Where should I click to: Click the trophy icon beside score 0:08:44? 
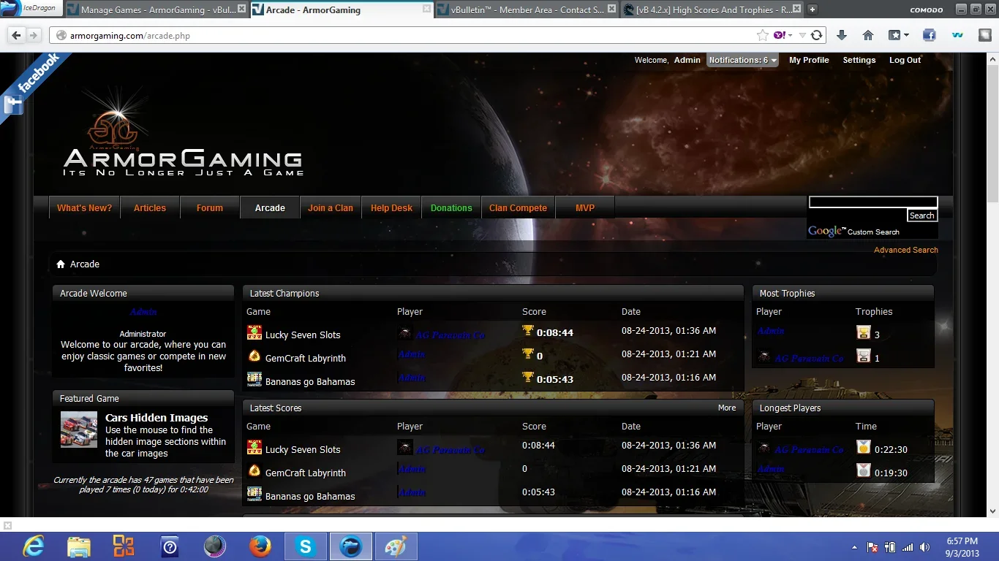(x=528, y=331)
